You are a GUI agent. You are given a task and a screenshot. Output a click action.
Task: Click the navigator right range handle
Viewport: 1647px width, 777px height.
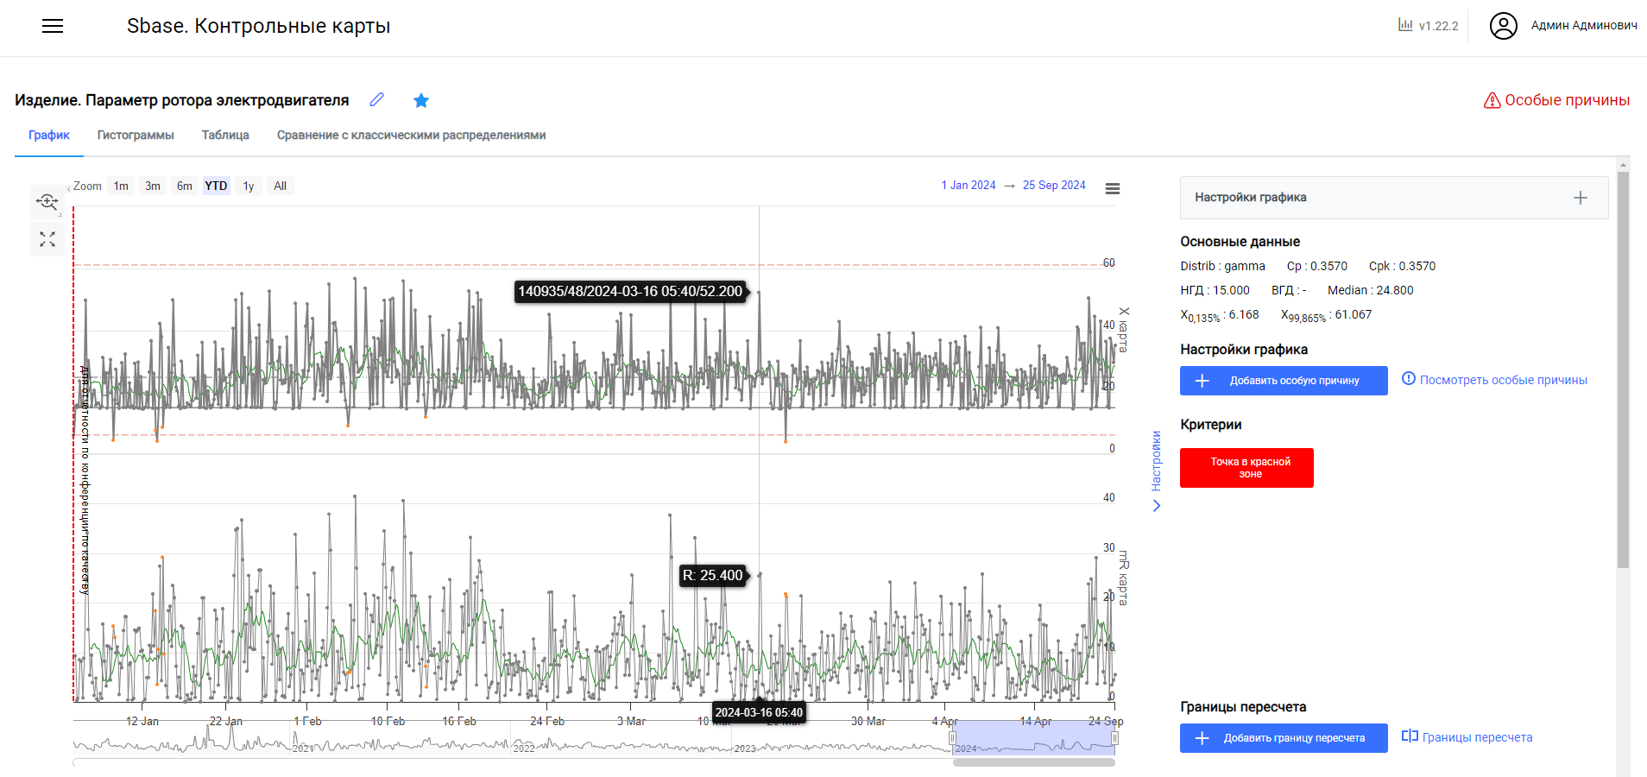pos(1114,738)
